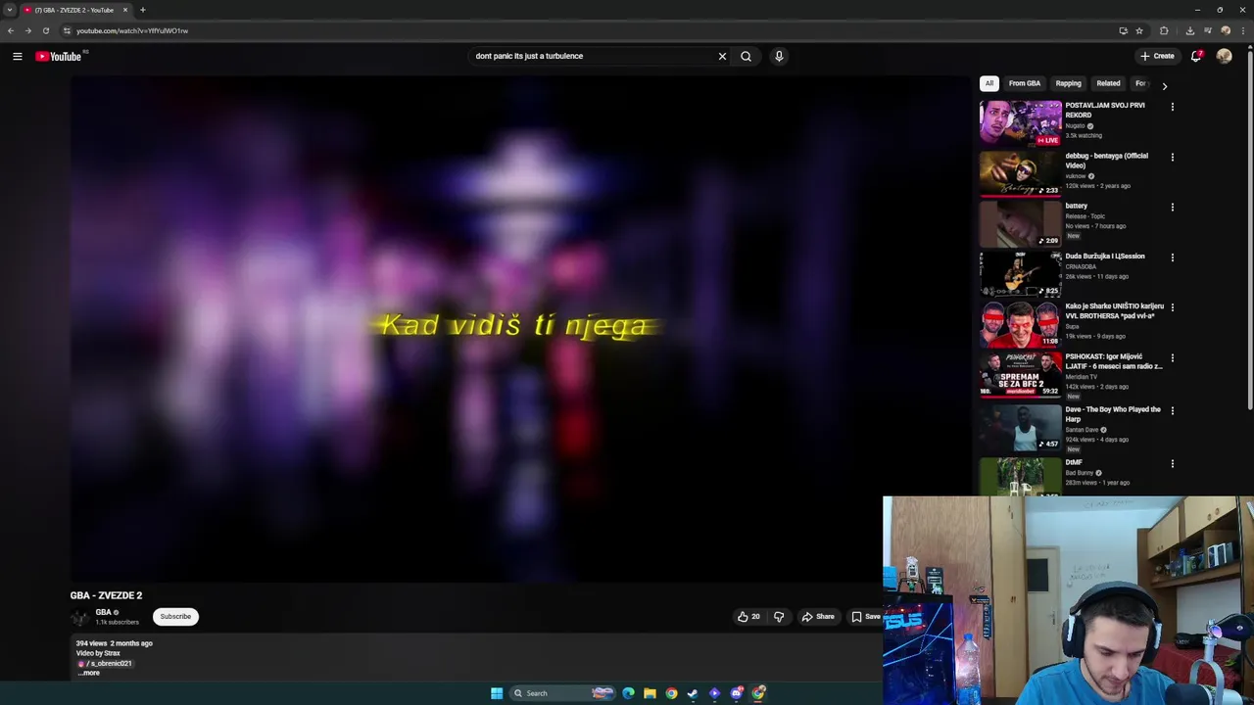Click the taskbar Search box

pos(561,693)
